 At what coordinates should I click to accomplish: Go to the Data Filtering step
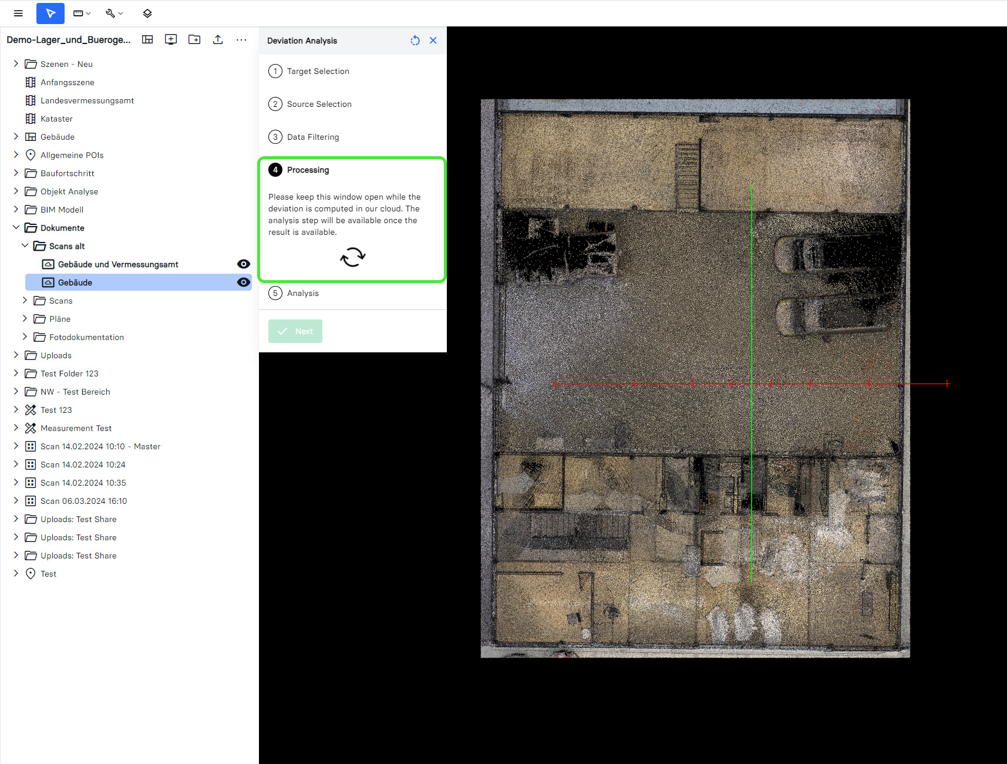pos(312,137)
